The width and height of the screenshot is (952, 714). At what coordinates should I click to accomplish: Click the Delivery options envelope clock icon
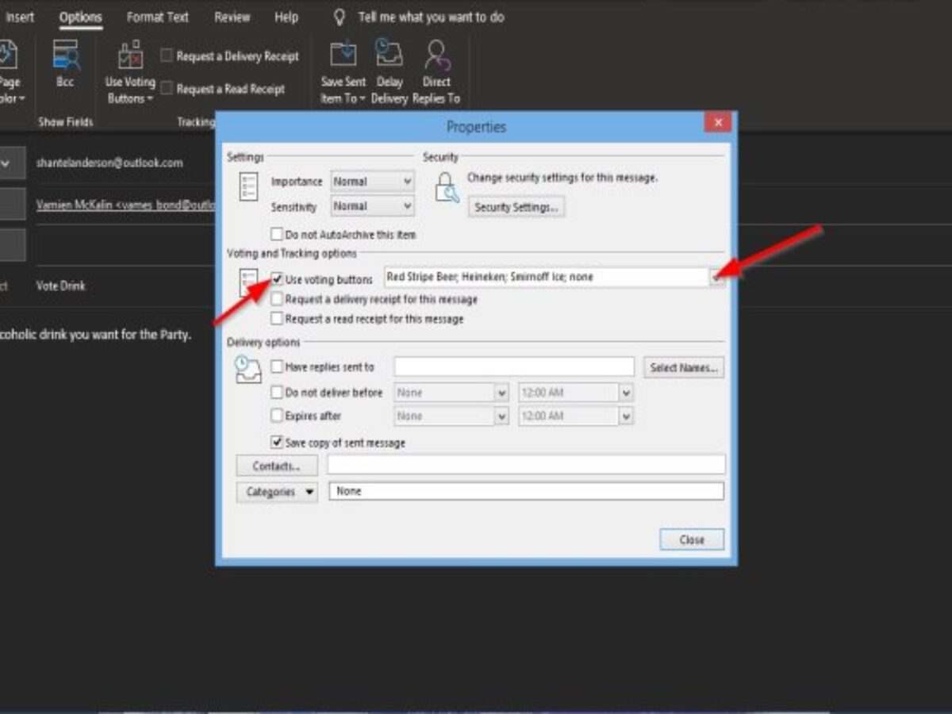[248, 370]
